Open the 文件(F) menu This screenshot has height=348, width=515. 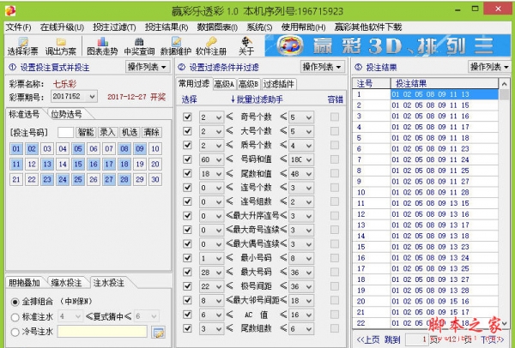(x=18, y=27)
